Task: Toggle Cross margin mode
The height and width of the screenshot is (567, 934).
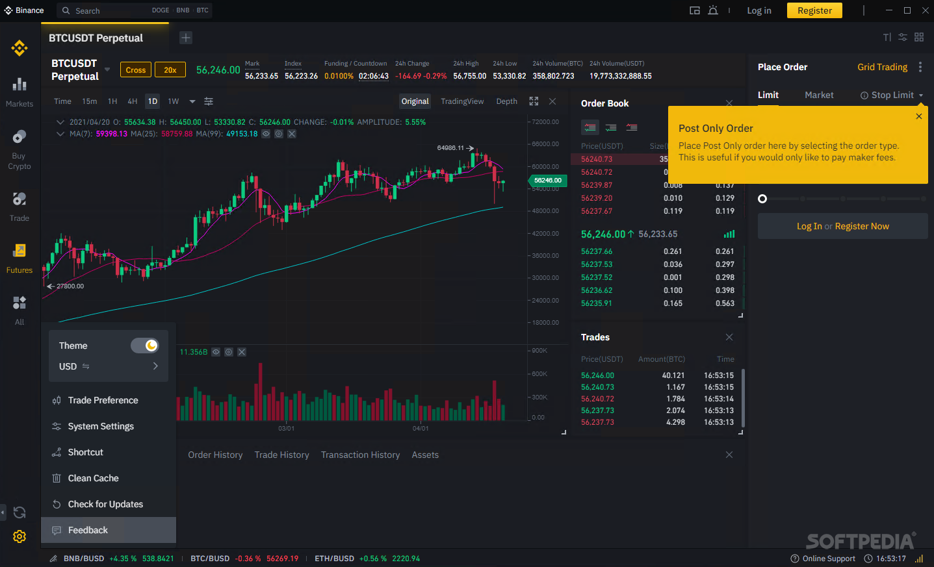Action: [x=136, y=70]
